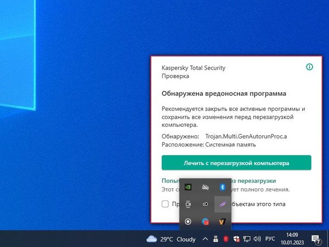Click 'Лечить с перезагрузкой компьютера' button

pos(236,163)
